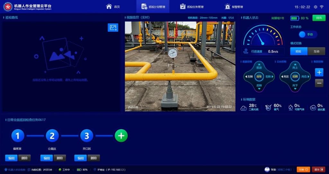Click 删除 button under 井口区
This screenshot has width=329, height=174.
pyautogui.click(x=93, y=158)
